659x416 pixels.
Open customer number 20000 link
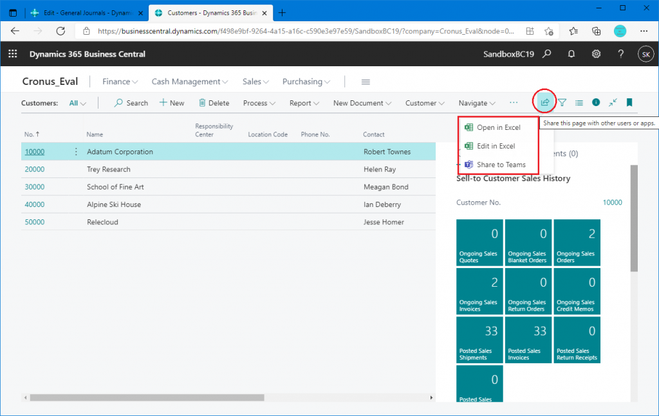pyautogui.click(x=35, y=169)
